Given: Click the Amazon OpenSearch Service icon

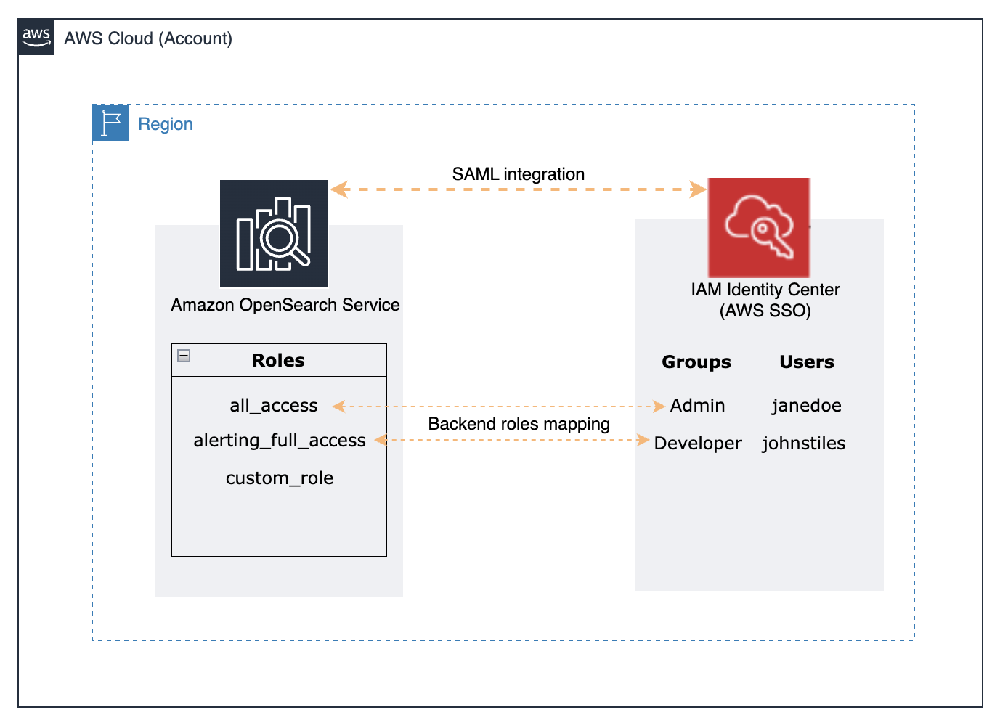Looking at the screenshot, I should pos(274,234).
